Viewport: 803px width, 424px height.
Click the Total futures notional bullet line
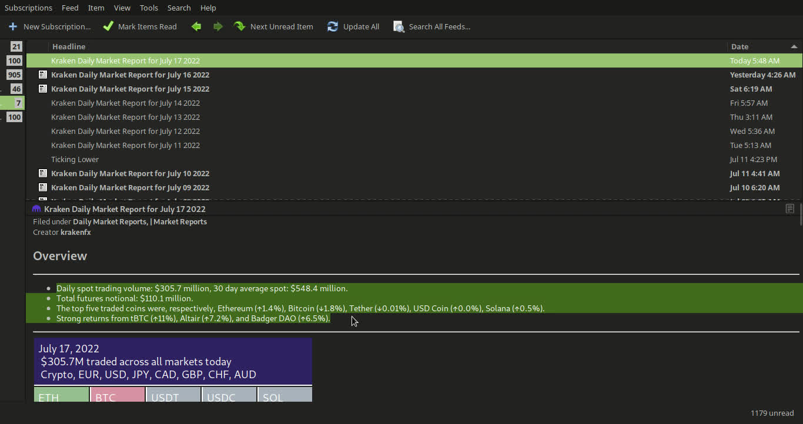[x=125, y=298]
